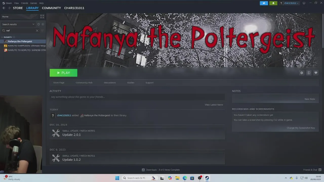Image resolution: width=324 pixels, height=182 pixels.
Task: Open the Help menu
Action: 41,3
